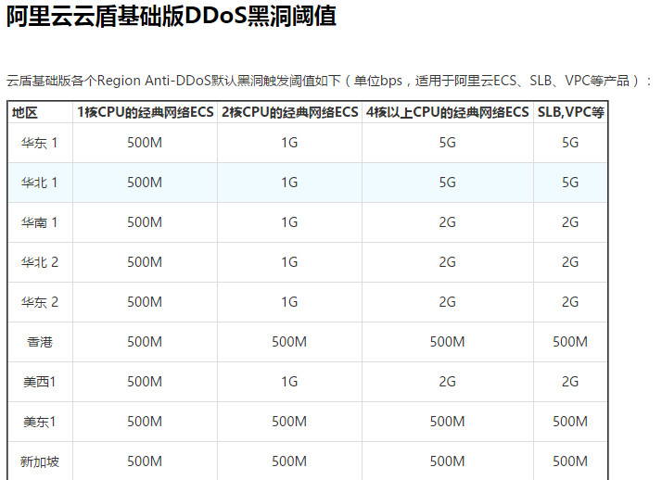Select 500M in the 华北 1 row

click(145, 183)
